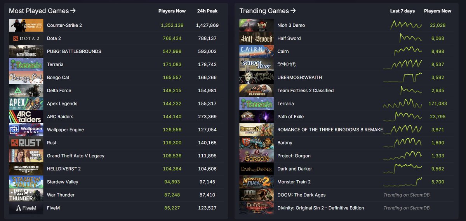The image size is (466, 221).
Task: Open the Monster Train 2 name link
Action: tap(294, 182)
